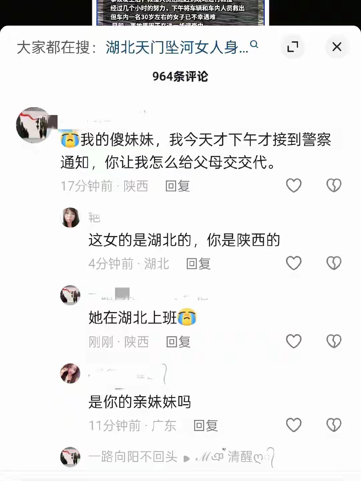
Task: Tap the search magnifier icon beside trending query
Action: [x=254, y=44]
